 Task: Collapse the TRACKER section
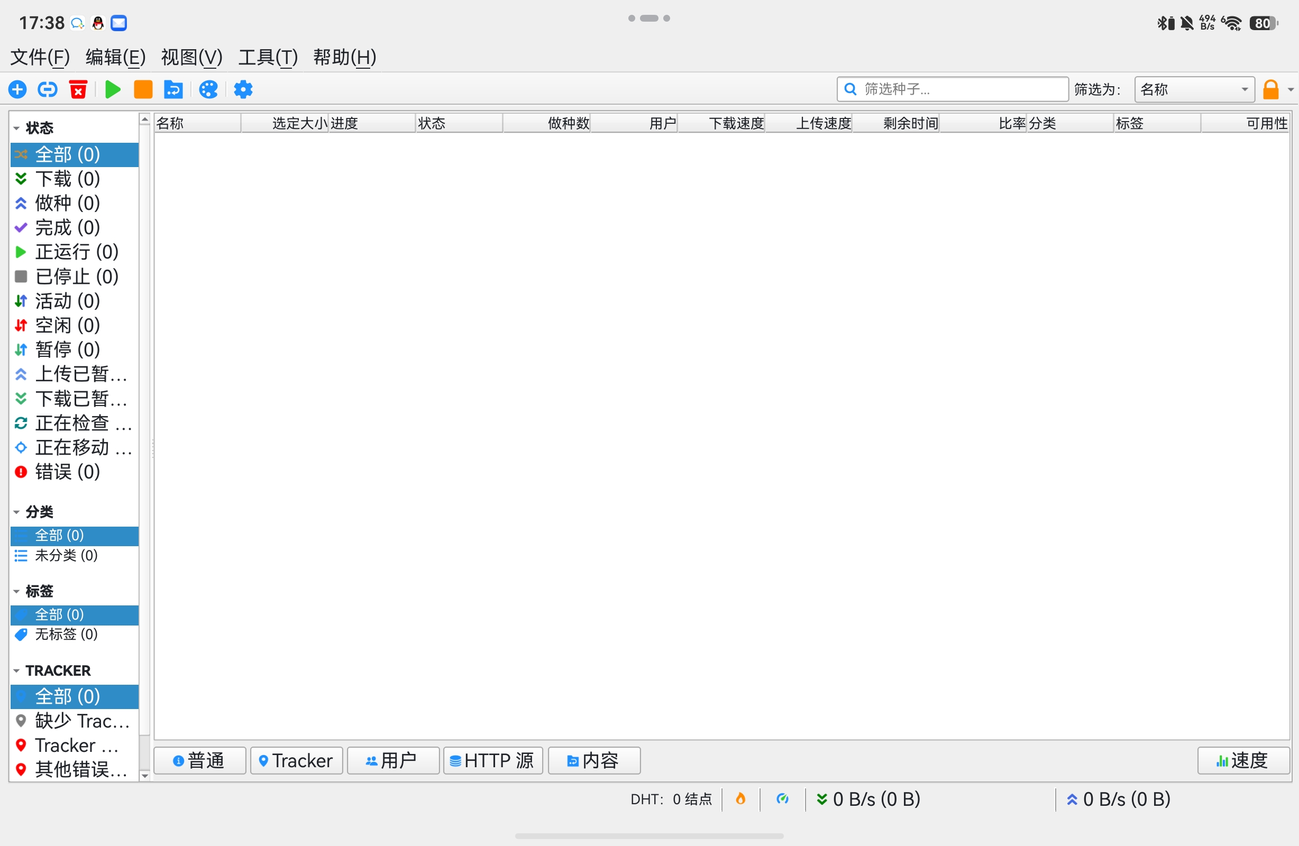coord(16,670)
